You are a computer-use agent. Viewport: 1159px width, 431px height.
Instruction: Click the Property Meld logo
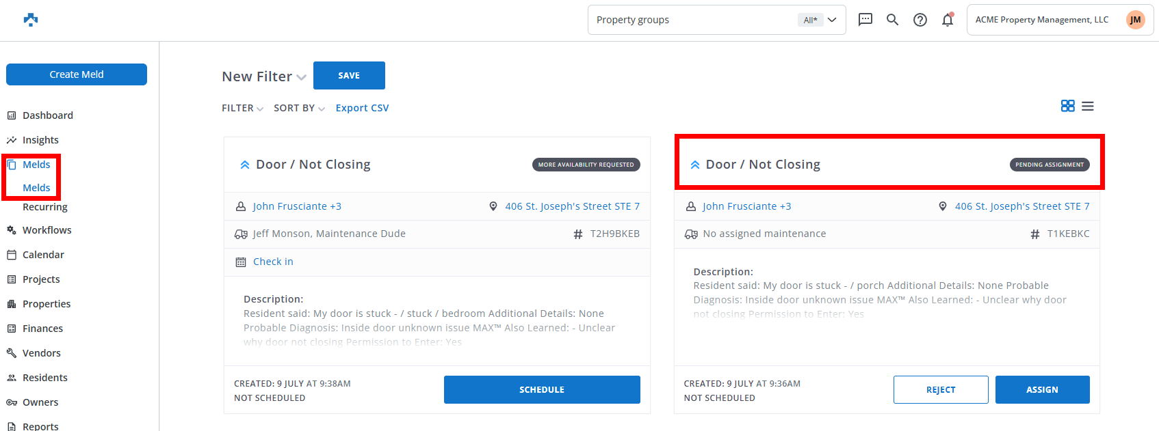pyautogui.click(x=31, y=20)
